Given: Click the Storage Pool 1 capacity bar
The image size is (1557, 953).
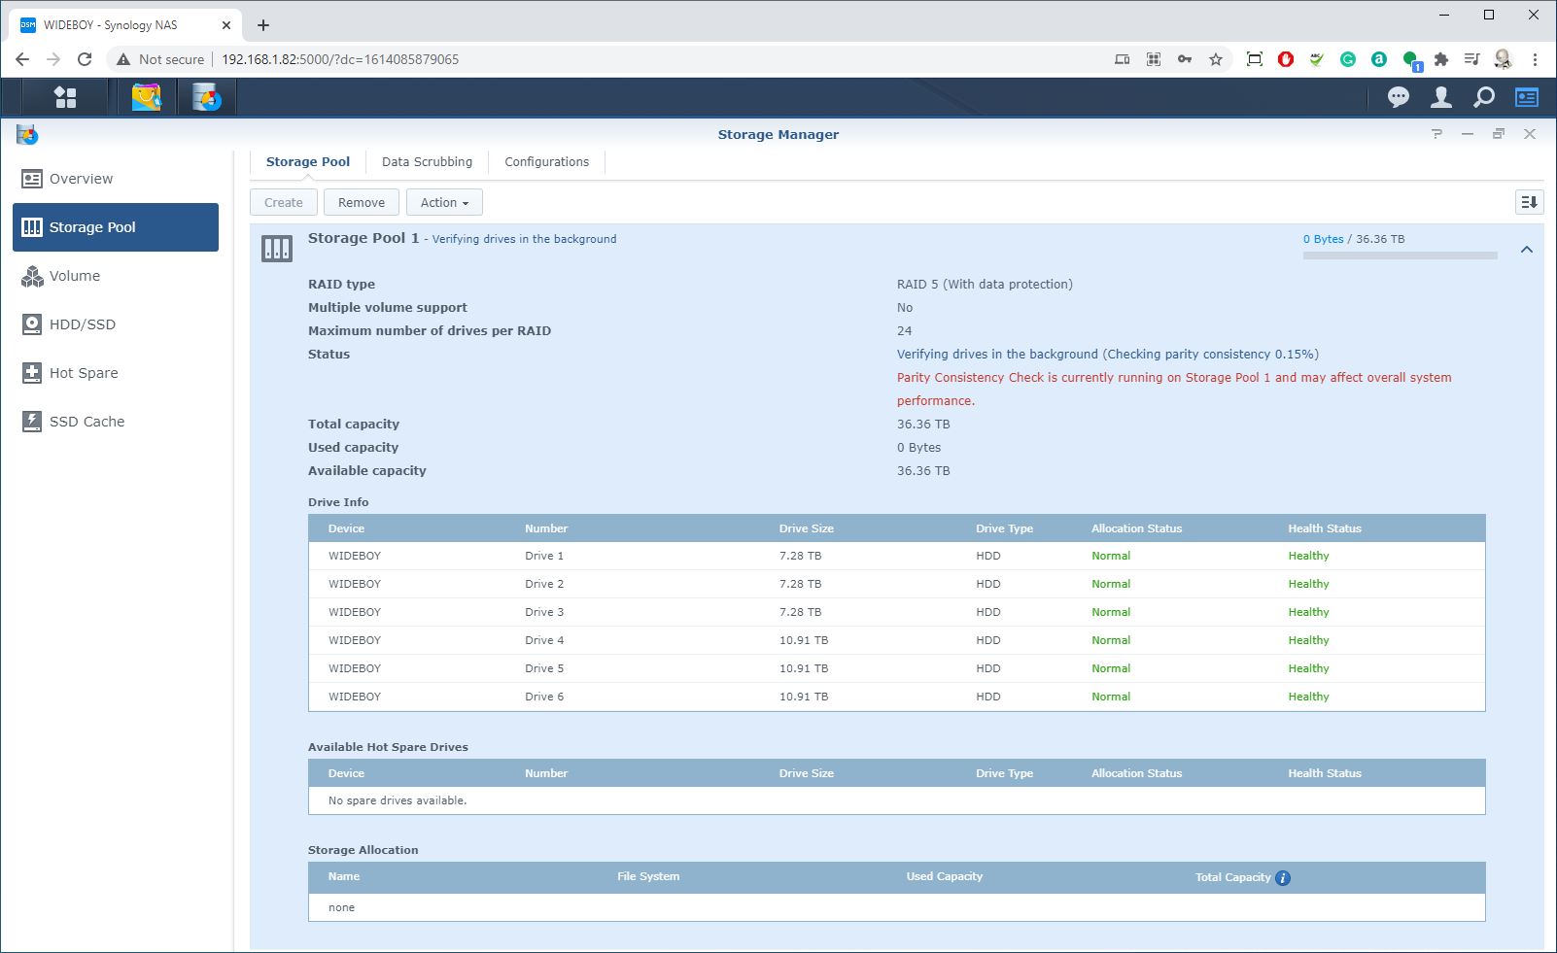Looking at the screenshot, I should (1401, 256).
